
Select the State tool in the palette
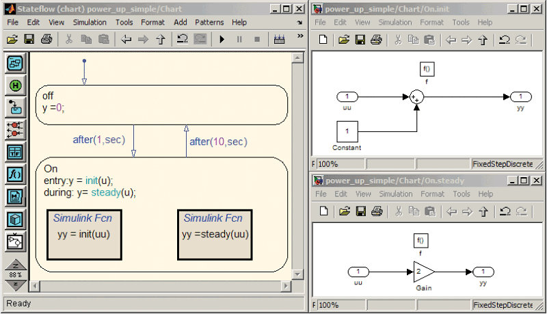click(15, 64)
